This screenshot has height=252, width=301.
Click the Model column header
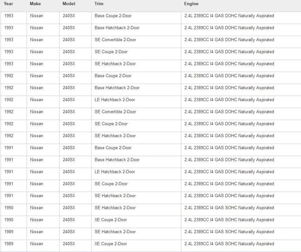[x=69, y=4]
